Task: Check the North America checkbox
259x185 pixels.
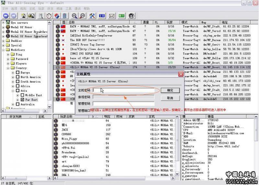Action: click(18, 77)
